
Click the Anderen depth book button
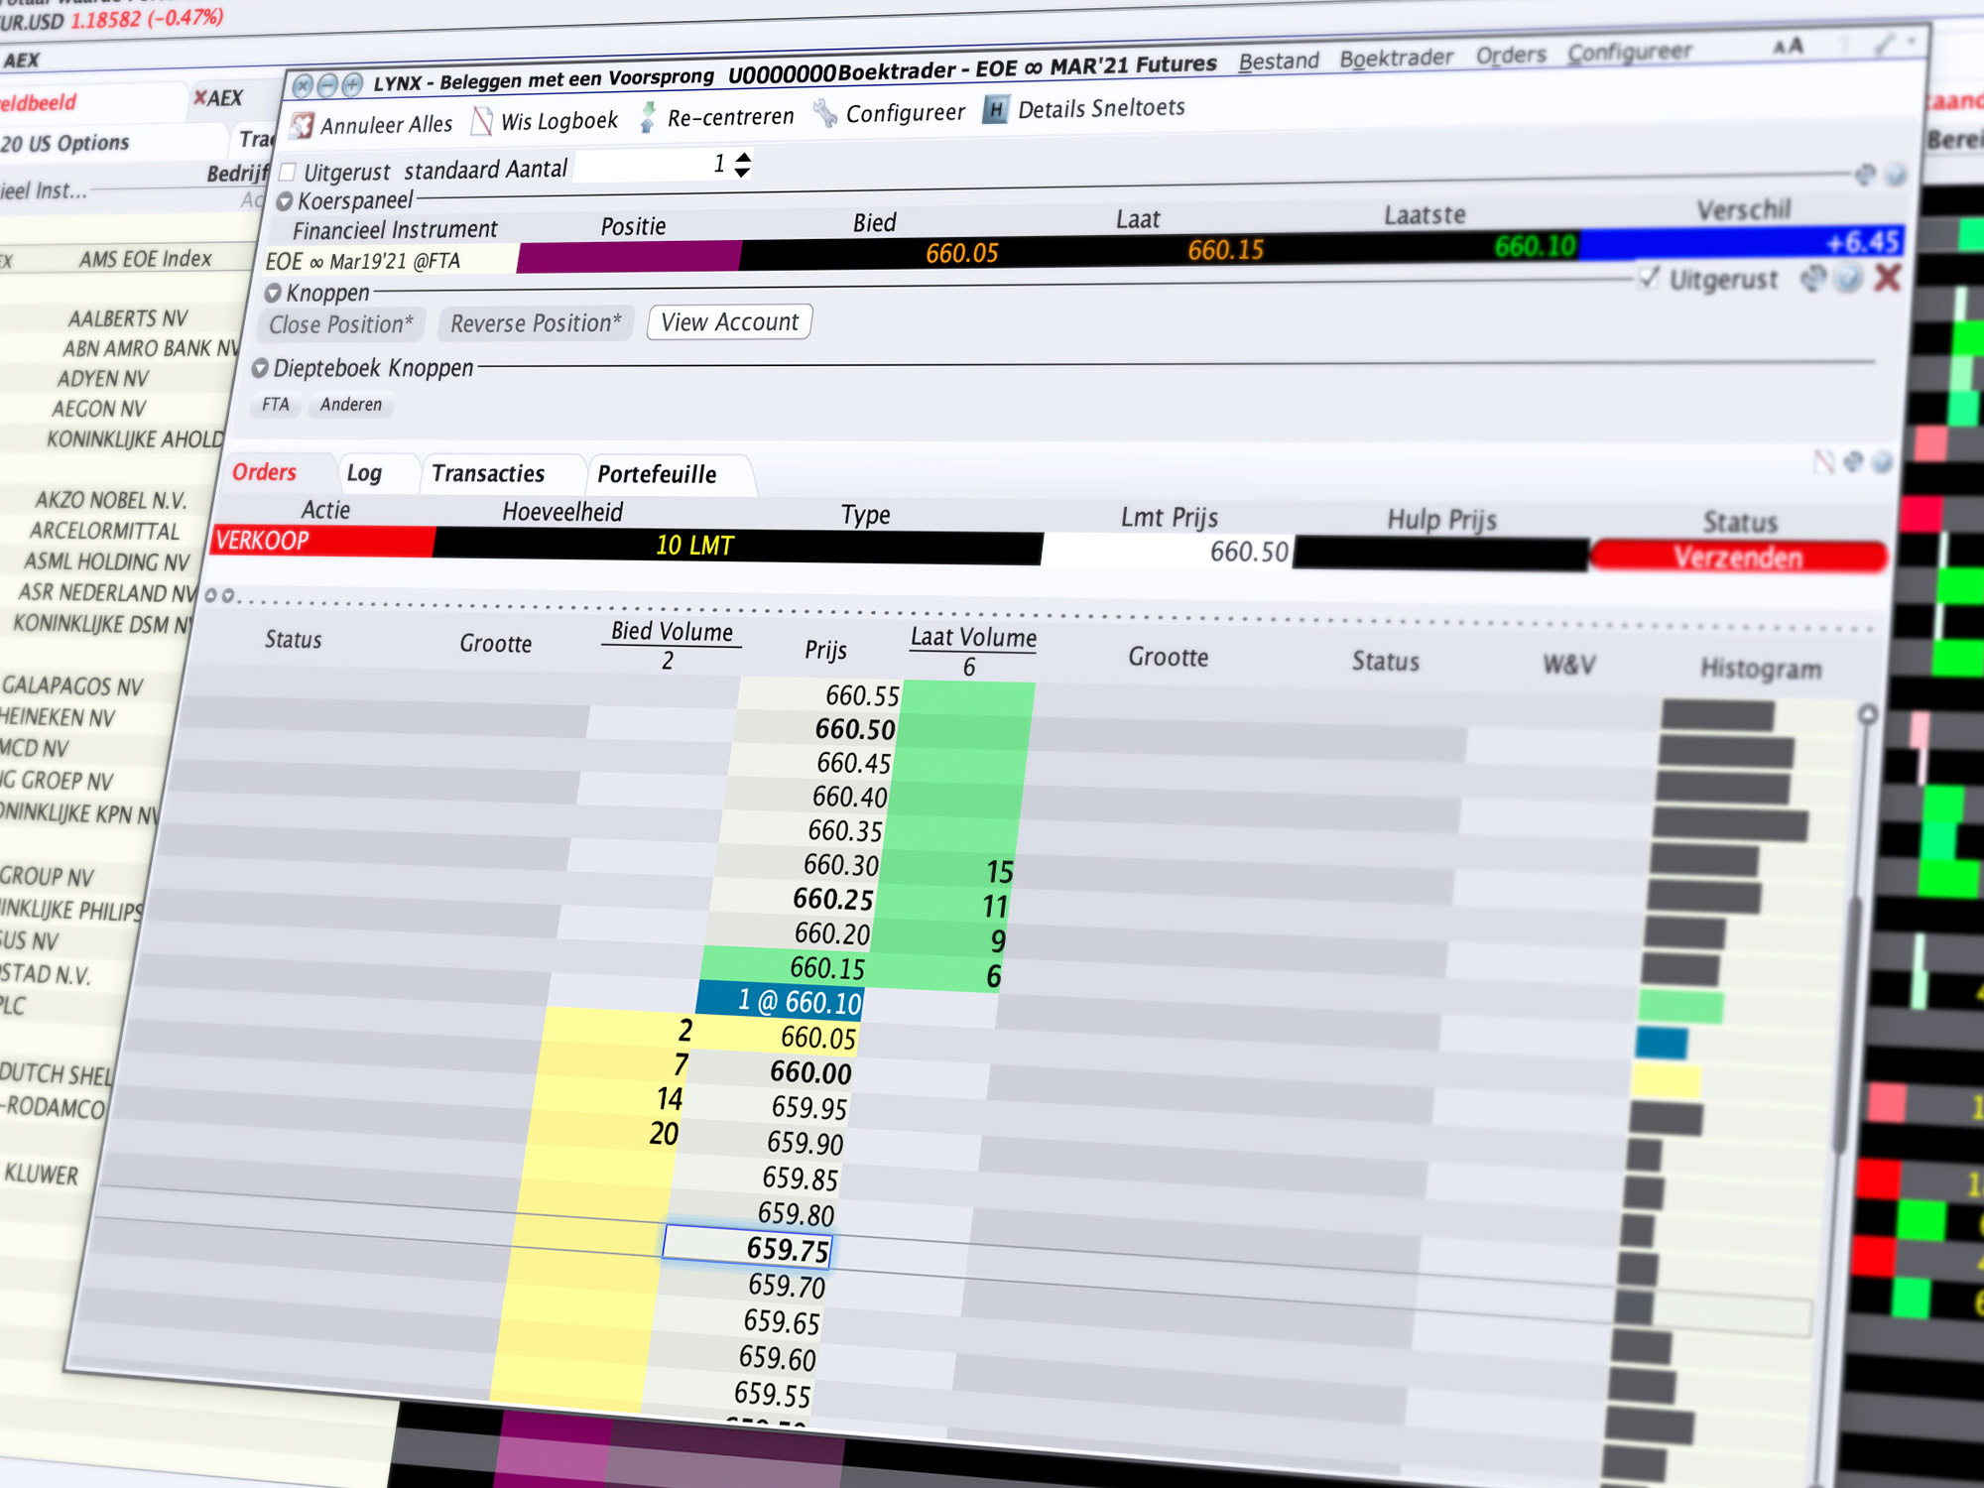(350, 405)
